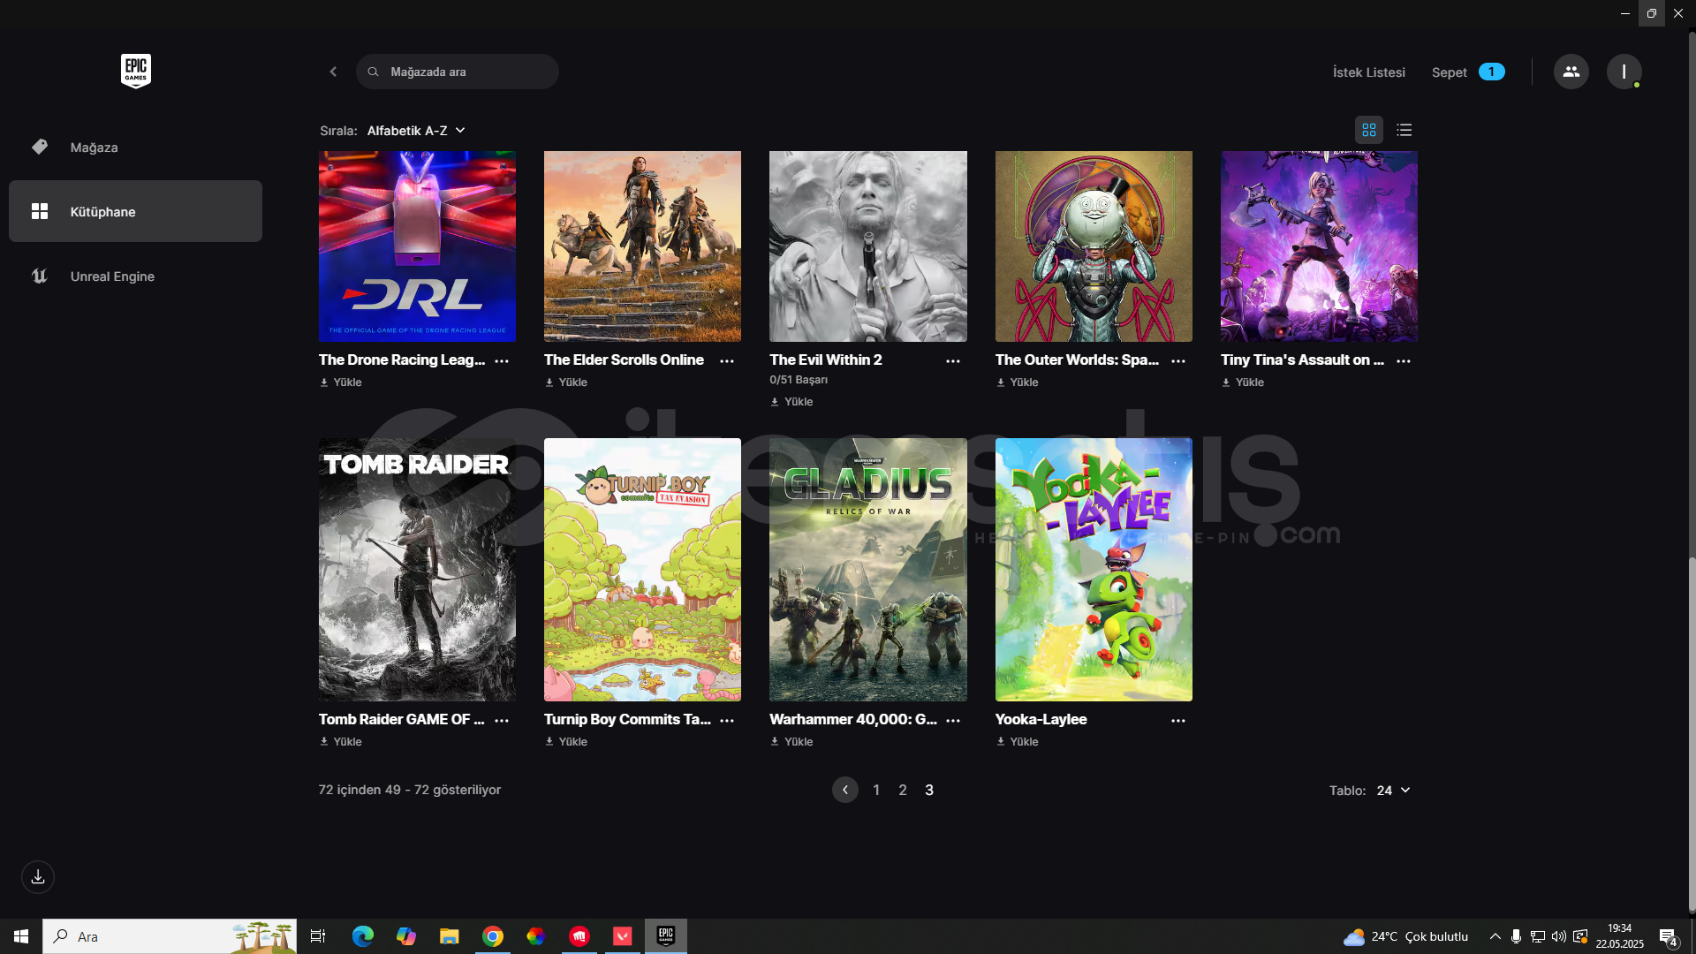
Task: Open the taskbar volume control
Action: point(1558,936)
